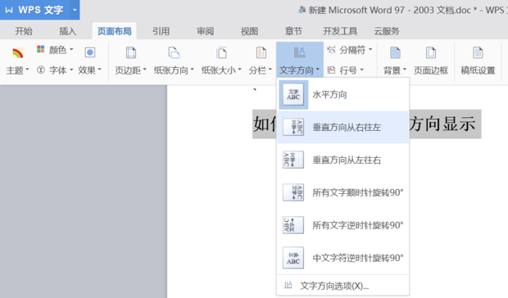
Task: Click the 水平方向 option icon
Action: click(x=293, y=94)
